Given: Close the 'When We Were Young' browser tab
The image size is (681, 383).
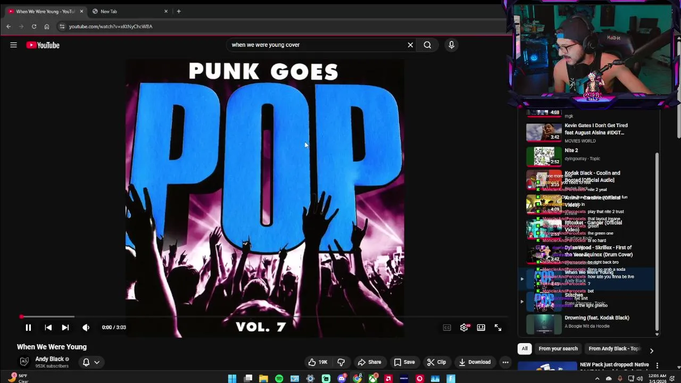Looking at the screenshot, I should click(81, 11).
